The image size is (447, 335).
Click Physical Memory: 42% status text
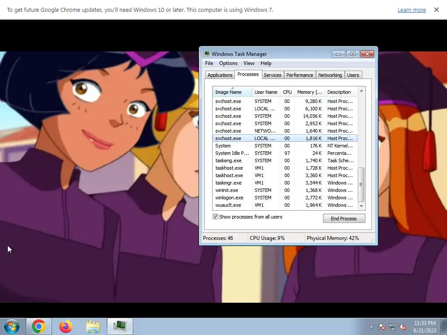333,238
